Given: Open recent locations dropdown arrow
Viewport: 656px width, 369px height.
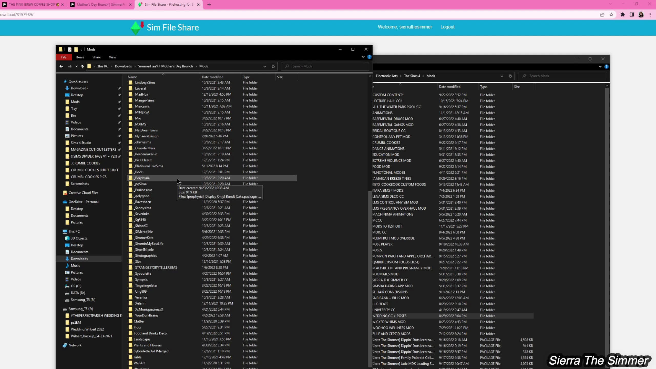Looking at the screenshot, I should [76, 66].
